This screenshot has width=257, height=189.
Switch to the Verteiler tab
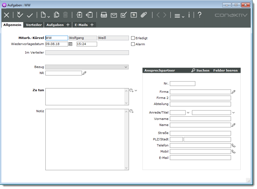(x=34, y=25)
